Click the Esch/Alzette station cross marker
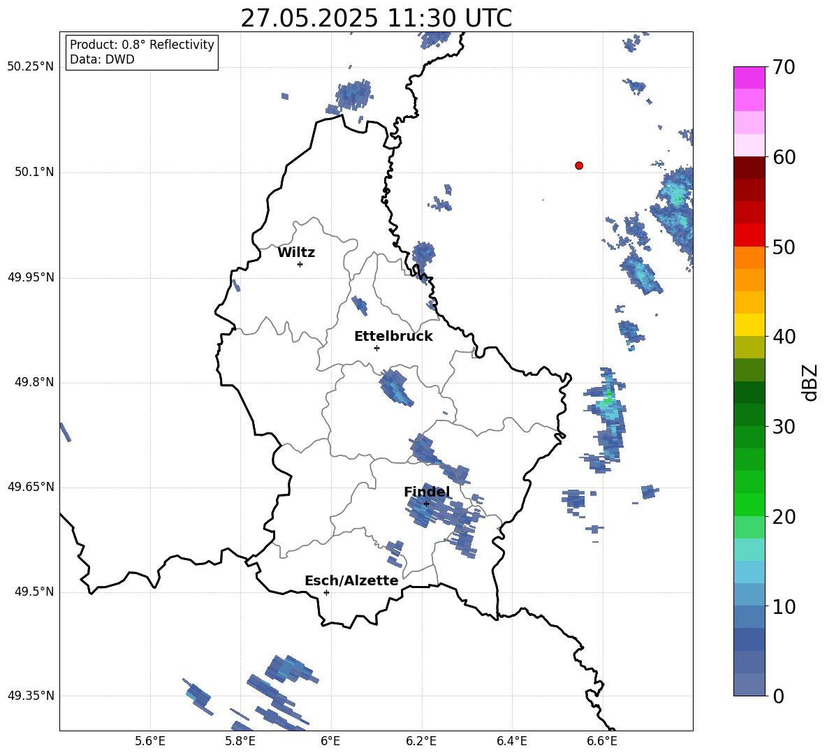827x755 pixels. [x=326, y=592]
